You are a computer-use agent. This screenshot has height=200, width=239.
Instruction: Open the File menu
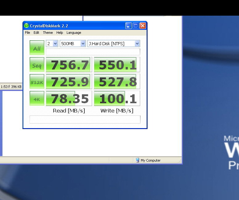point(27,33)
